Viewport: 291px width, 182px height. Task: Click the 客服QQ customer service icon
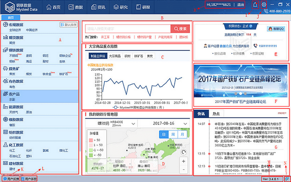(x=276, y=29)
